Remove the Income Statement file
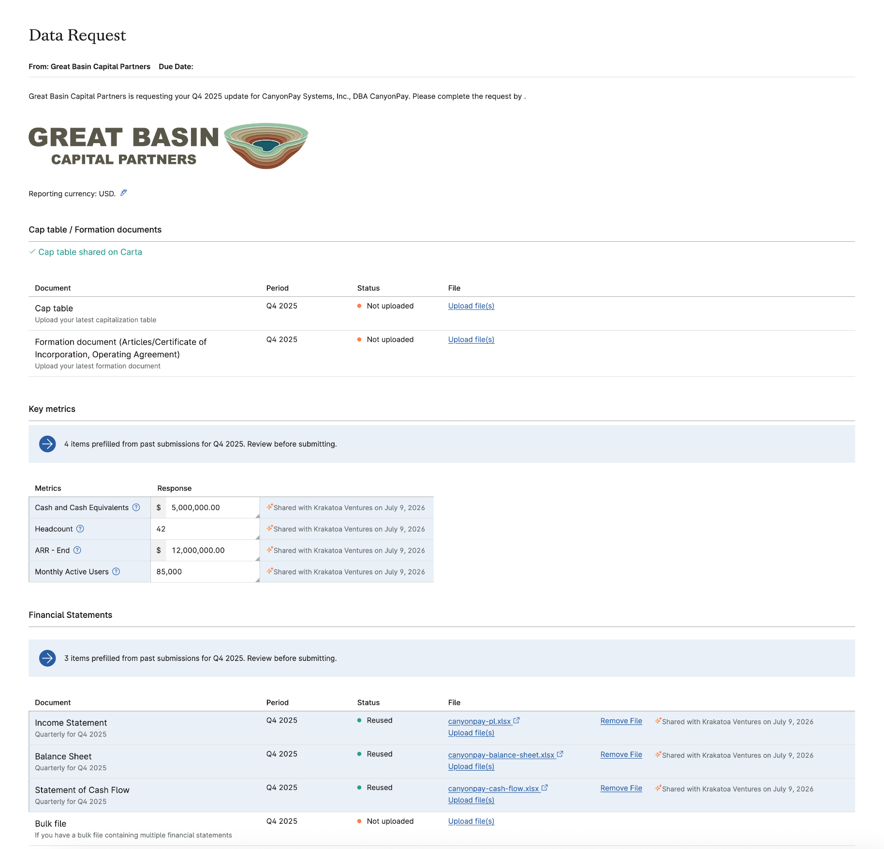884x849 pixels. [621, 721]
